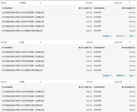The image size is (137, 112).
Task: Select stock code 601065
Action: click(x=4, y=42)
